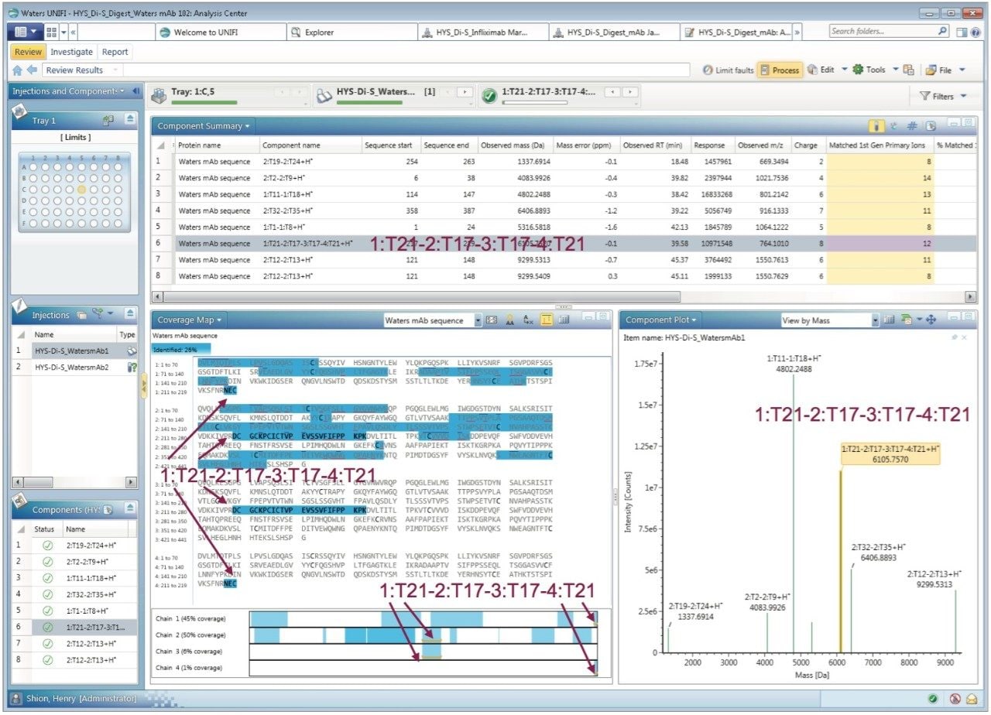
Task: Select the highlighted well in Tray 1 plate
Action: (x=81, y=190)
